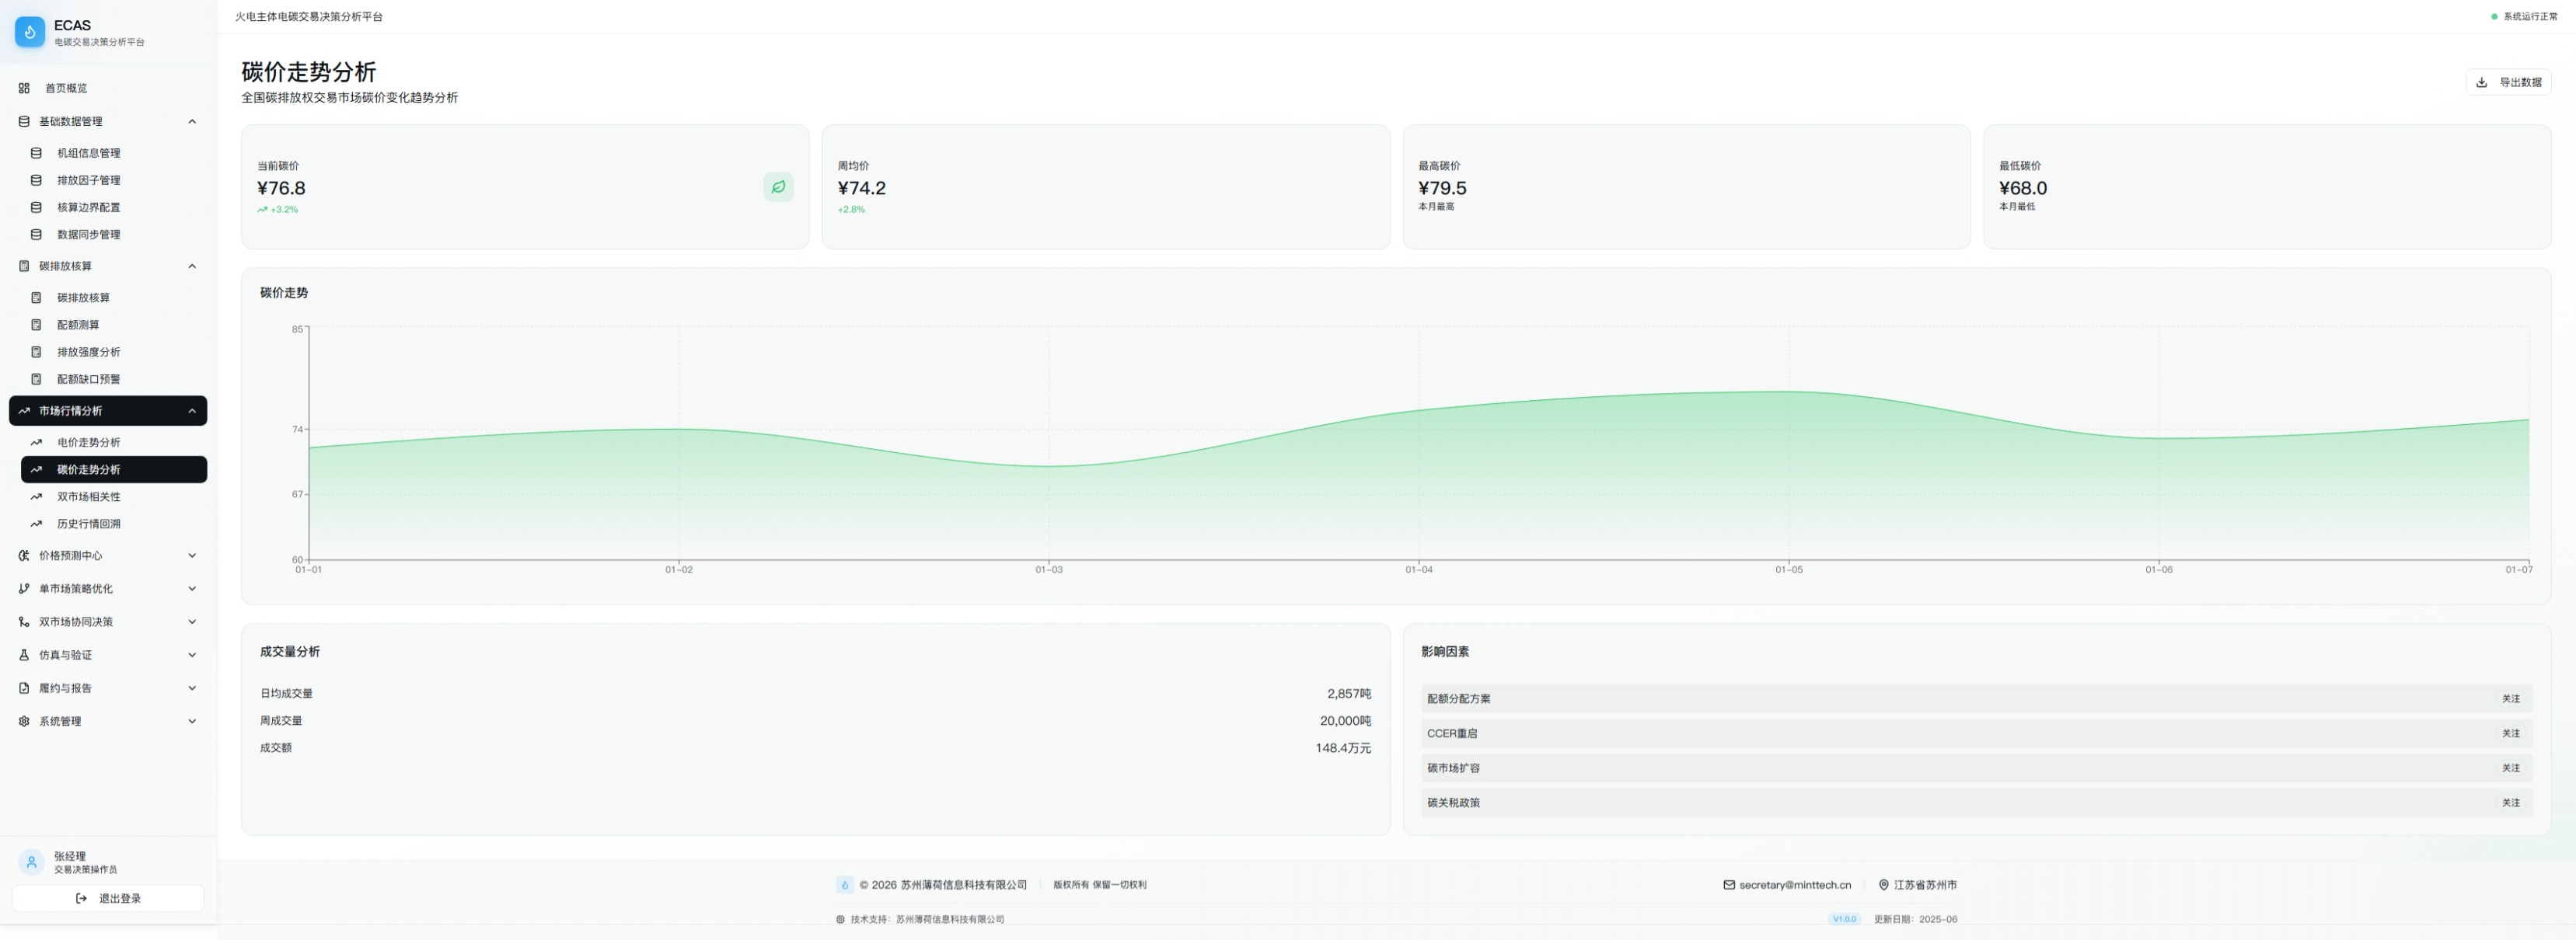
Task: Click the download icon beside 导出数据
Action: click(x=2481, y=83)
